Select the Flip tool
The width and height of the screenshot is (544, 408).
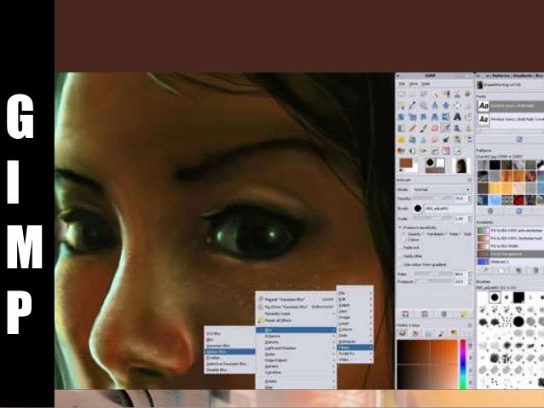pos(446,117)
